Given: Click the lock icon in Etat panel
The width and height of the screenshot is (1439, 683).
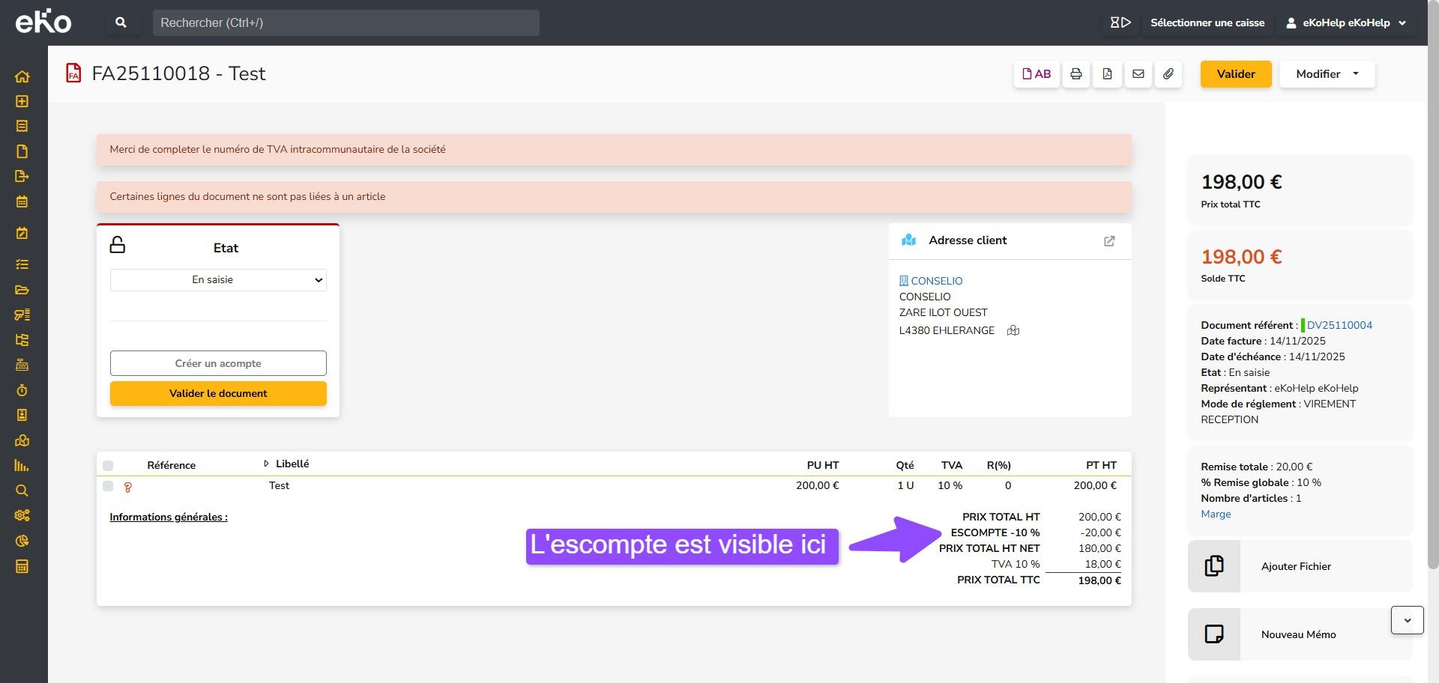Looking at the screenshot, I should 118,246.
